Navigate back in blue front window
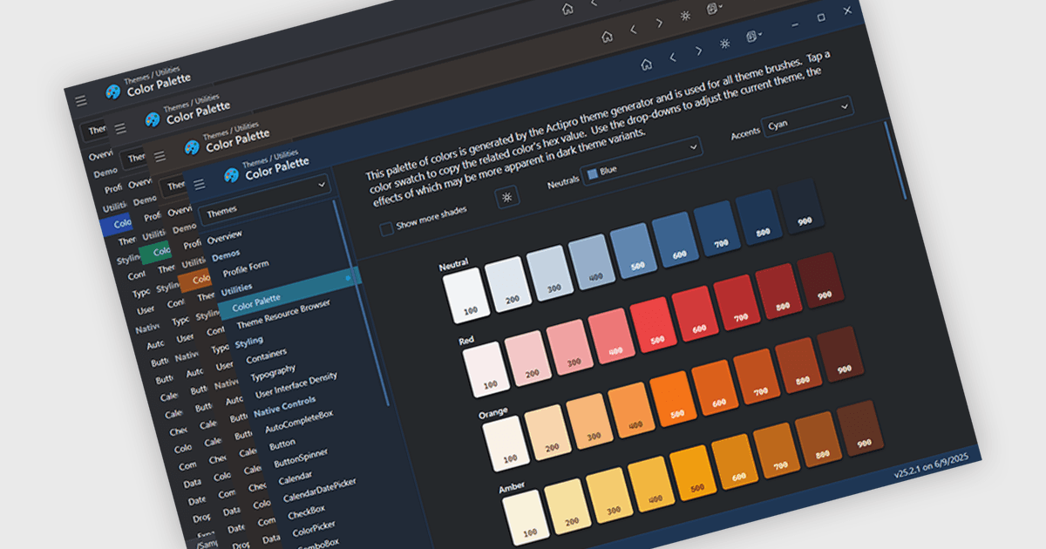Screen dimensions: 1046x549 pyautogui.click(x=672, y=58)
